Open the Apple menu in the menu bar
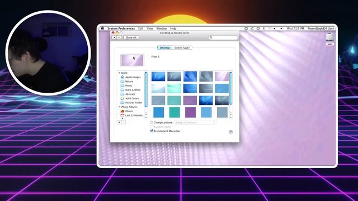The image size is (358, 201). click(102, 28)
